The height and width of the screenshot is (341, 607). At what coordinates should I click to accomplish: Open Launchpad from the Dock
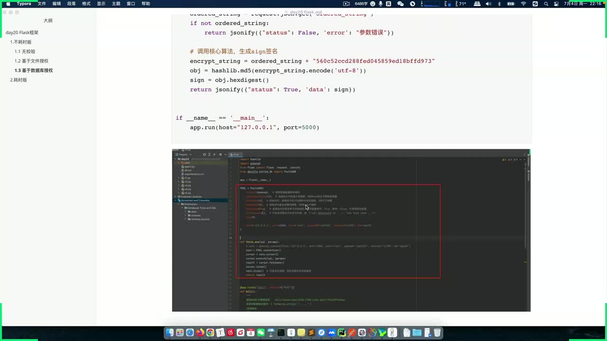(x=180, y=333)
